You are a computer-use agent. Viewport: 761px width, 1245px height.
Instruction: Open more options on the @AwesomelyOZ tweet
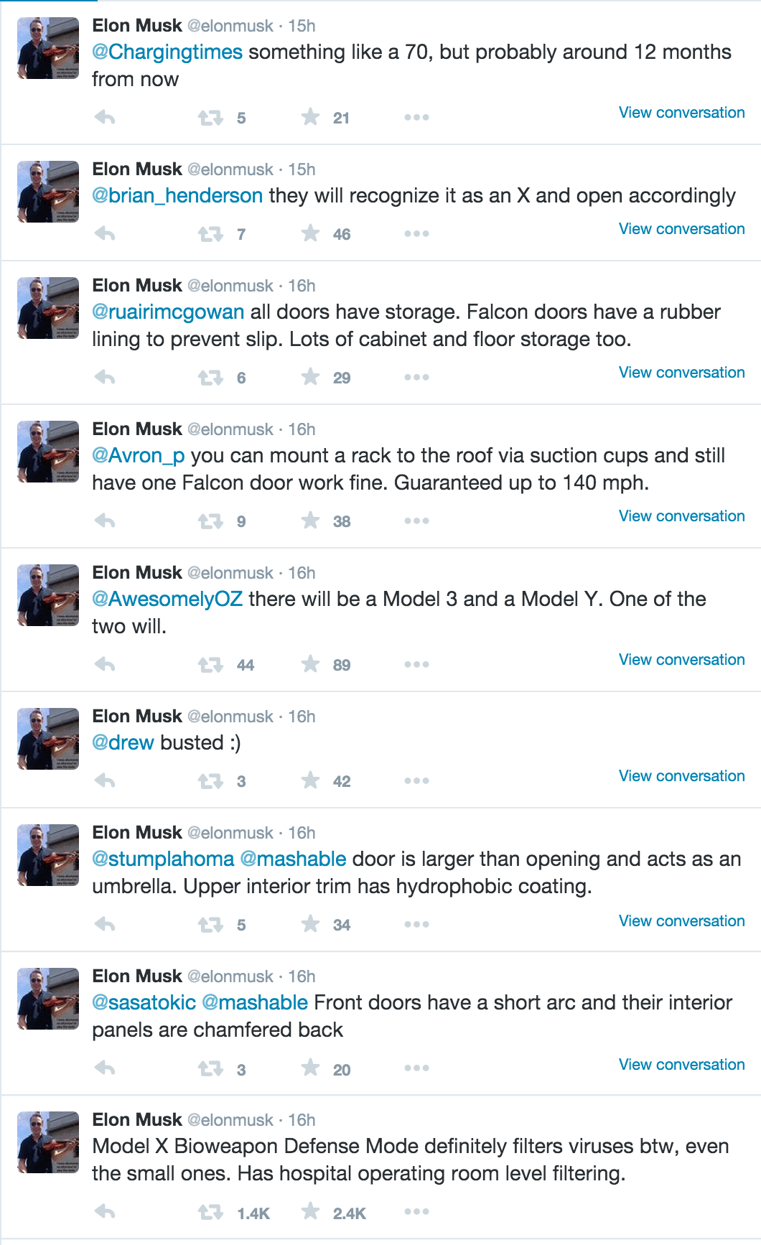tap(416, 665)
